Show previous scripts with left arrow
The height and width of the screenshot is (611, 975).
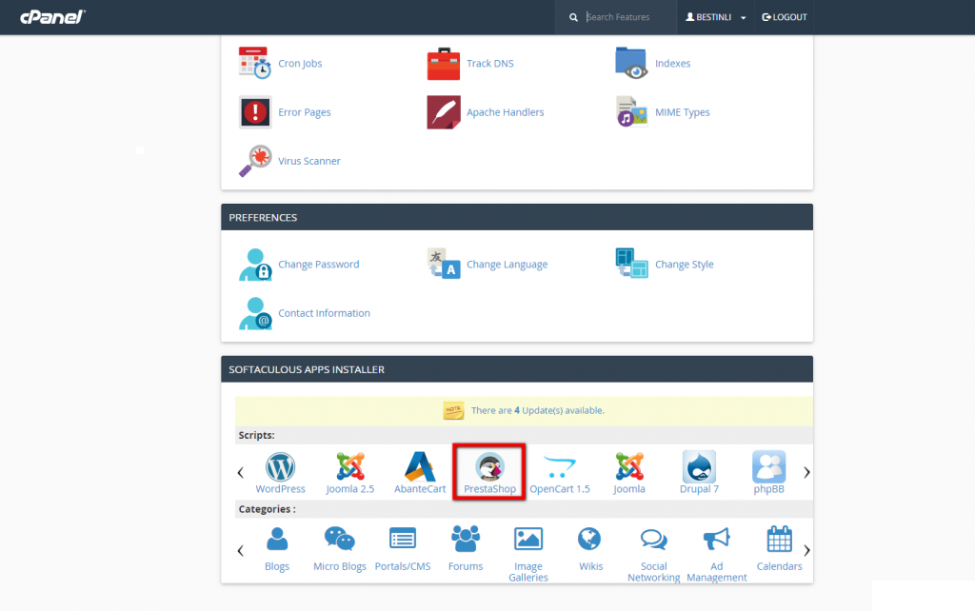click(x=241, y=472)
